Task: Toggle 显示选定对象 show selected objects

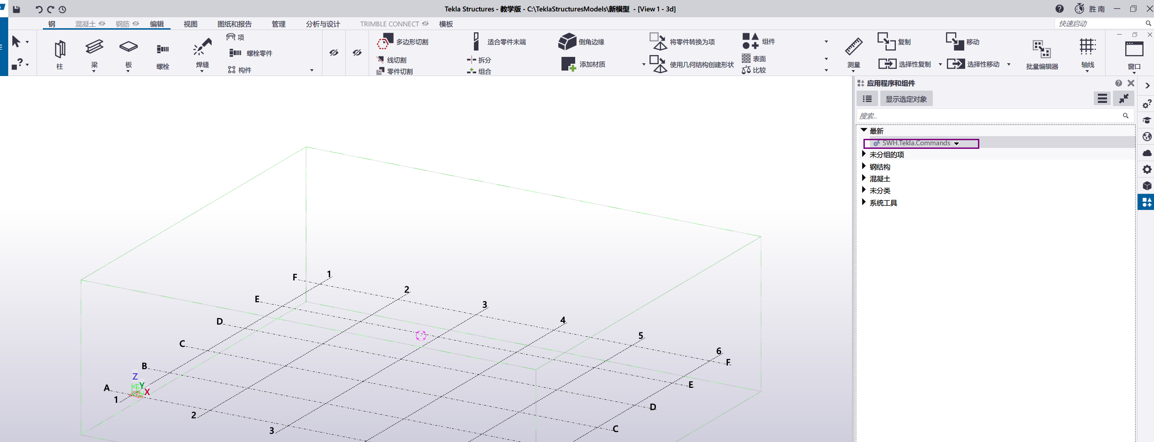Action: [906, 99]
